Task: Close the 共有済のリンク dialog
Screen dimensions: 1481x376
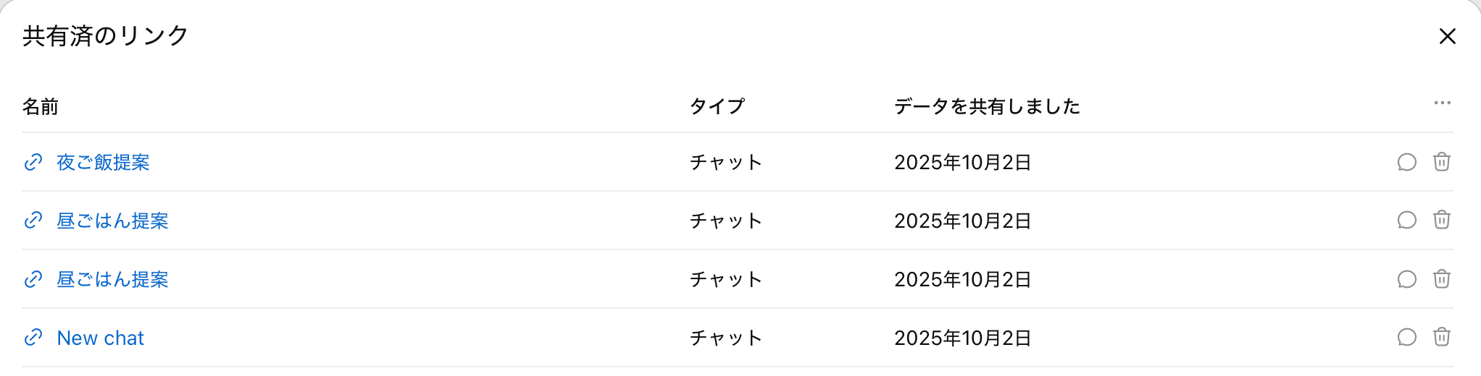Action: coord(1447,36)
